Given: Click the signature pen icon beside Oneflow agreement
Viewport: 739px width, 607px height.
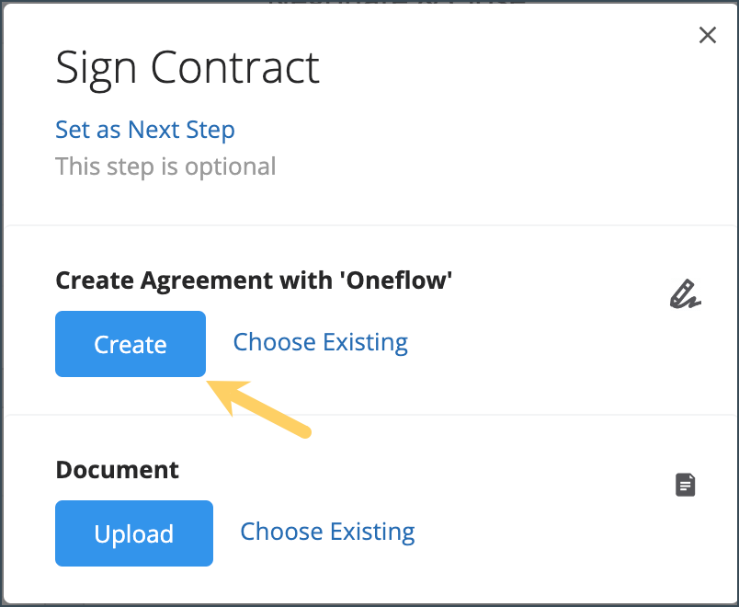Looking at the screenshot, I should [685, 294].
